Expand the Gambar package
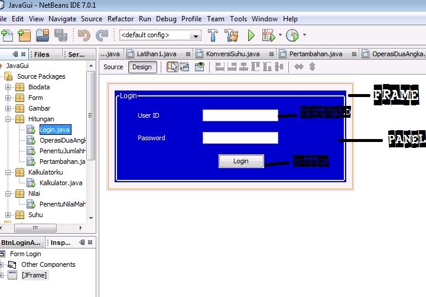This screenshot has width=426, height=297. [8, 108]
